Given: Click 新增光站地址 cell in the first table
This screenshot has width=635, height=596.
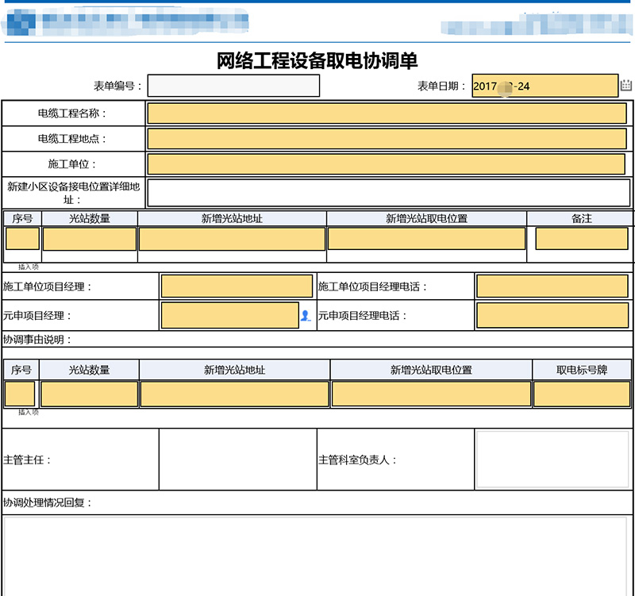Looking at the screenshot, I should tap(232, 239).
